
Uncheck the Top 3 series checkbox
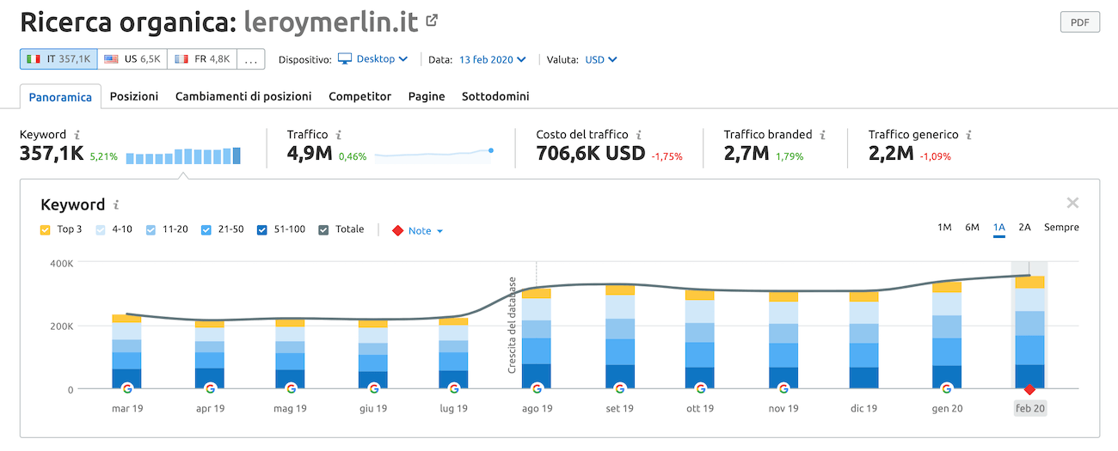click(x=46, y=230)
